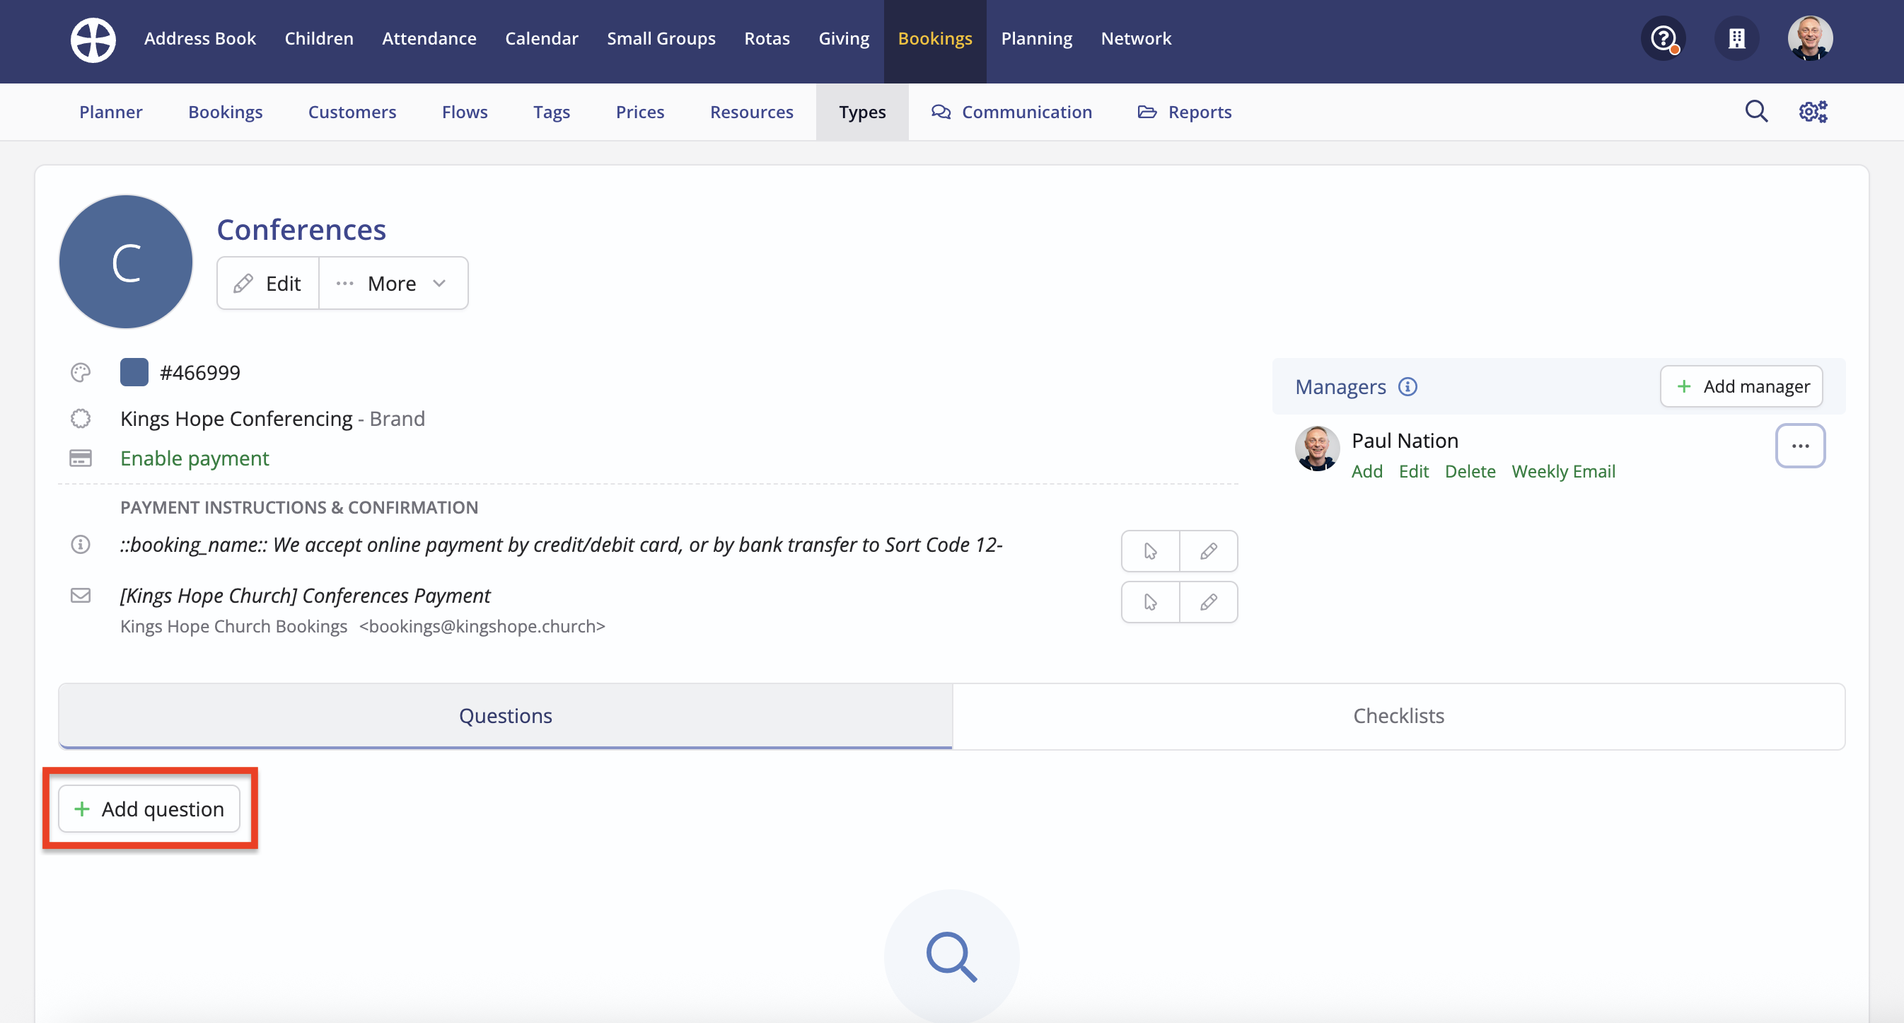Viewport: 1904px width, 1023px height.
Task: Click the Enable payment link
Action: point(195,458)
